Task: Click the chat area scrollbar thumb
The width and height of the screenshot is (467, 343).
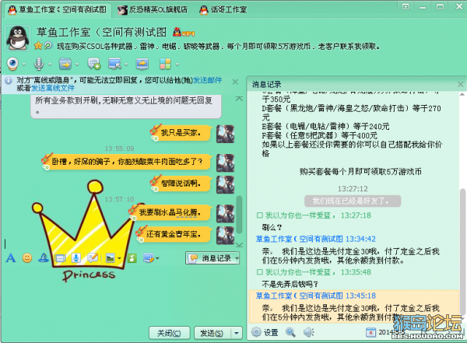Action: click(x=239, y=215)
